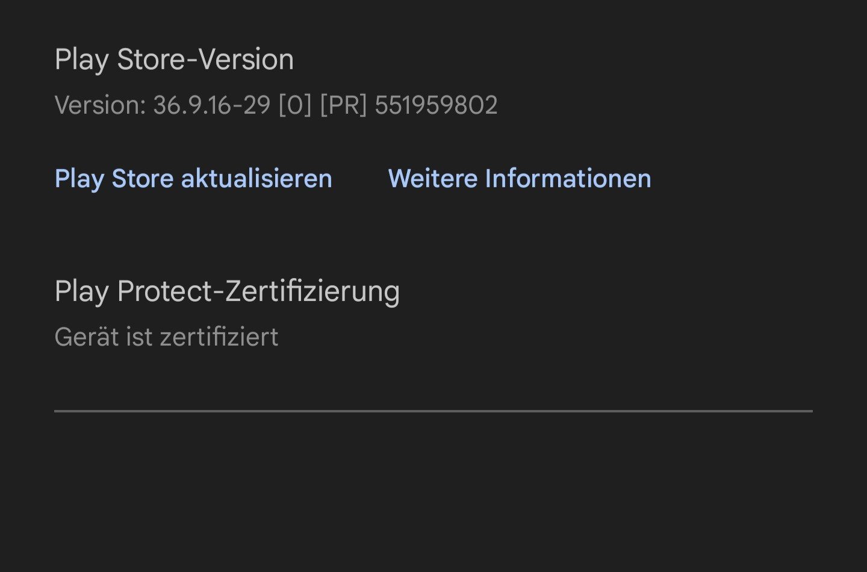
Task: Click the word 'Weitere' in the info link
Action: [432, 179]
